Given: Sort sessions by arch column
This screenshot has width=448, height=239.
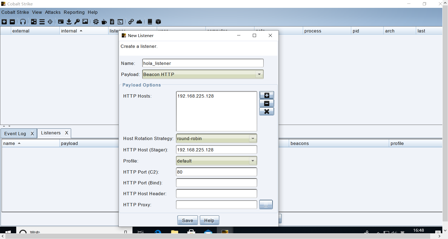Looking at the screenshot, I should coord(400,31).
